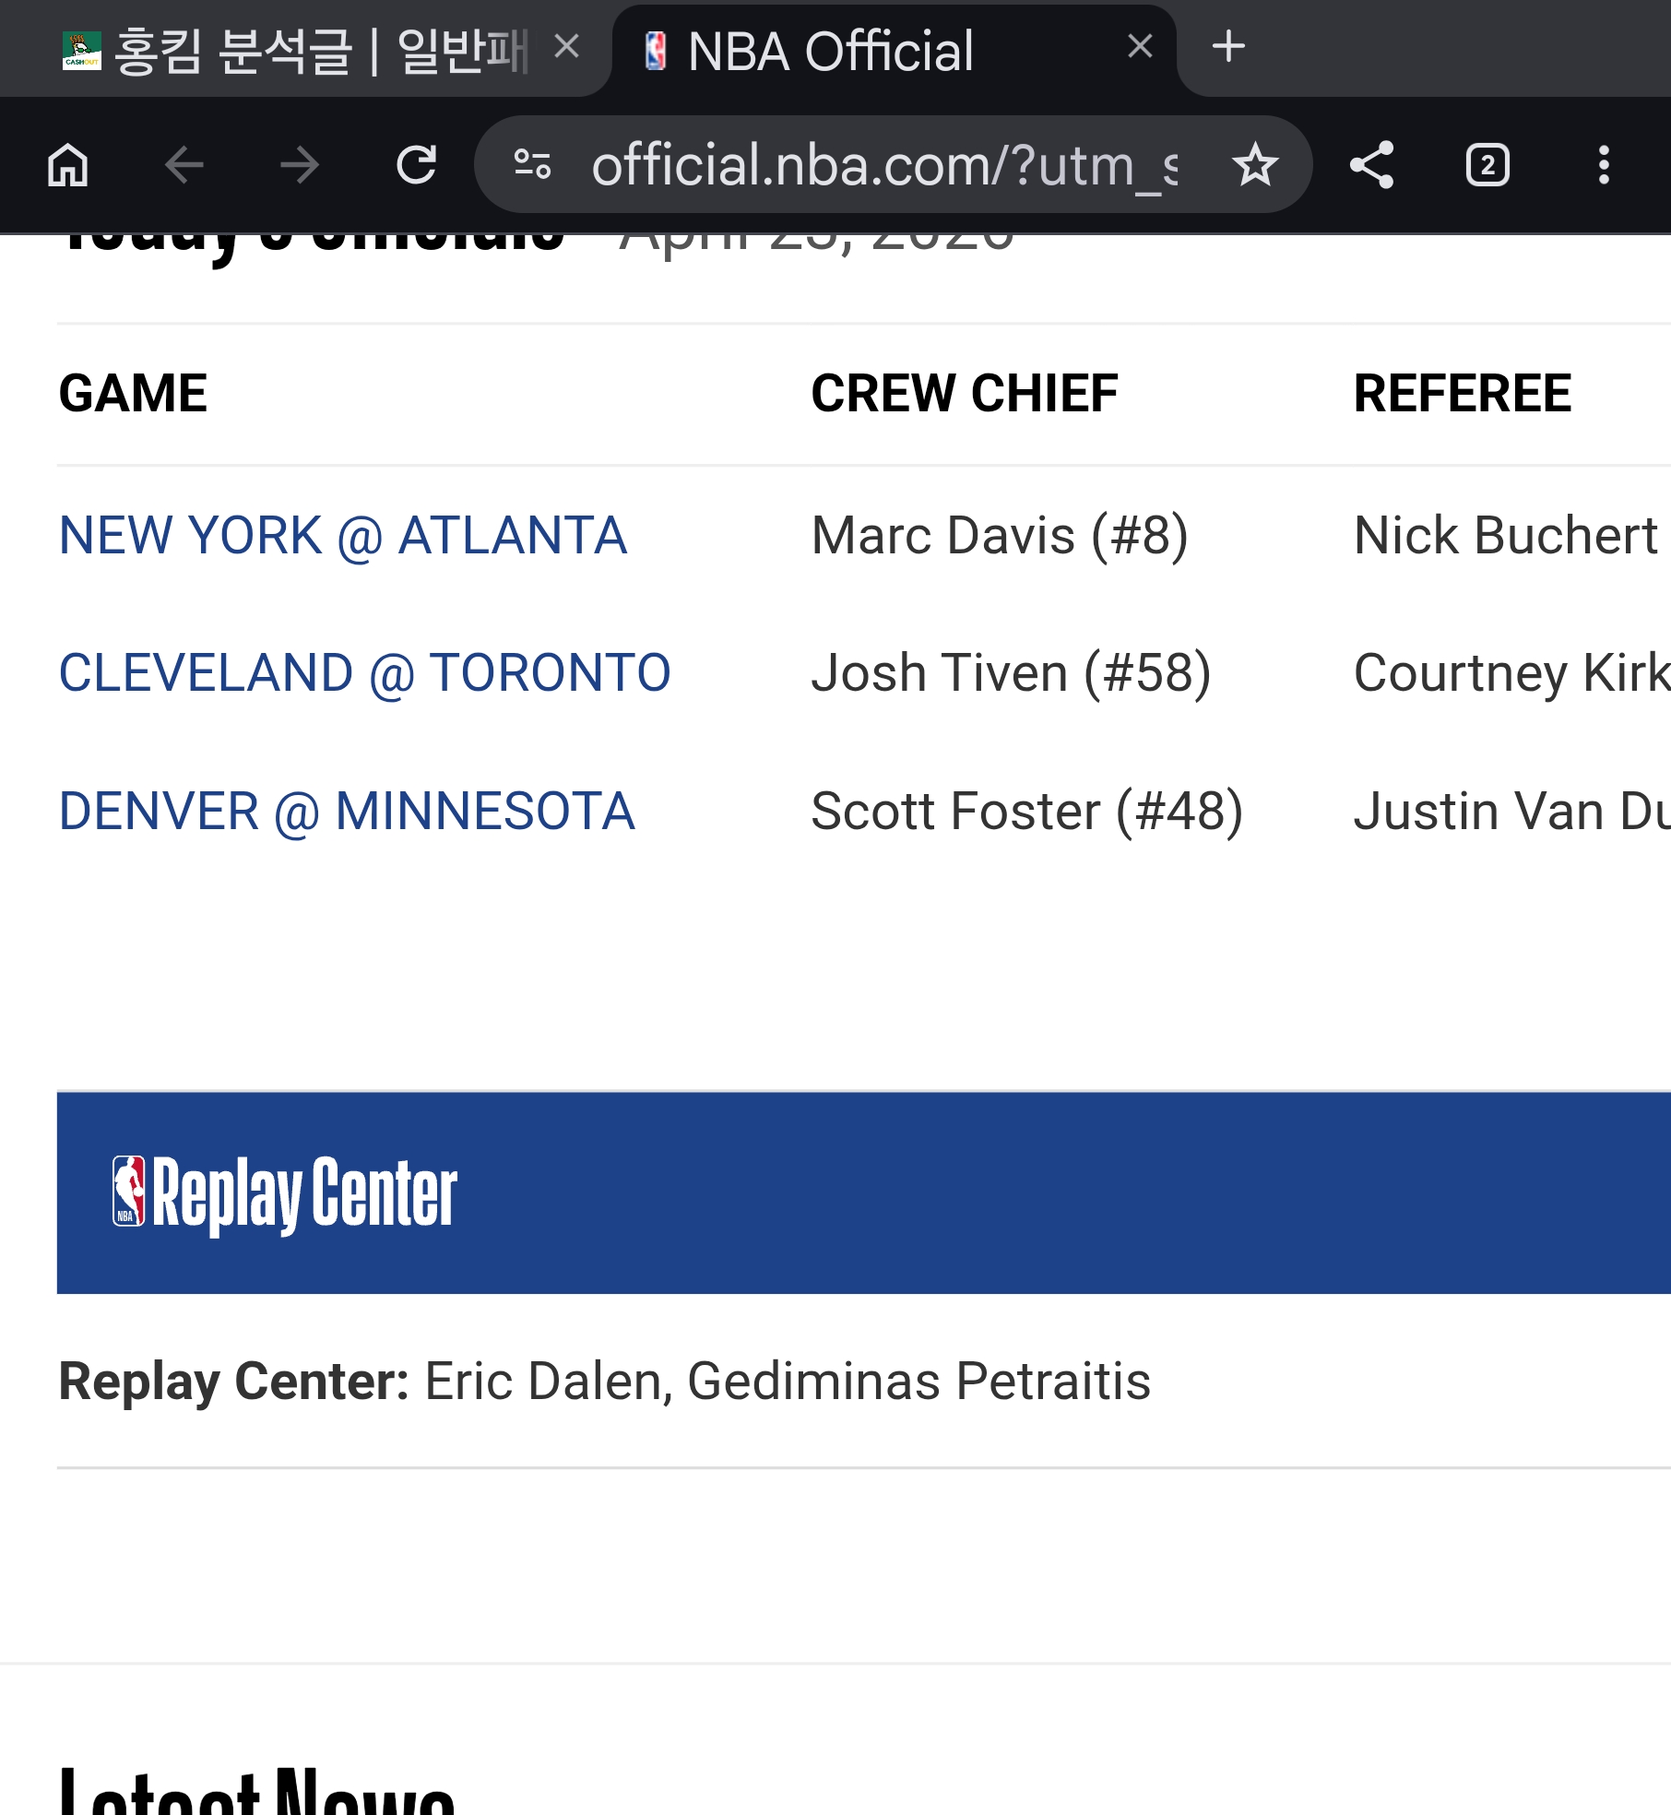Open the NEW YORK @ ATLANTA game link
The width and height of the screenshot is (1671, 1815).
click(x=343, y=535)
